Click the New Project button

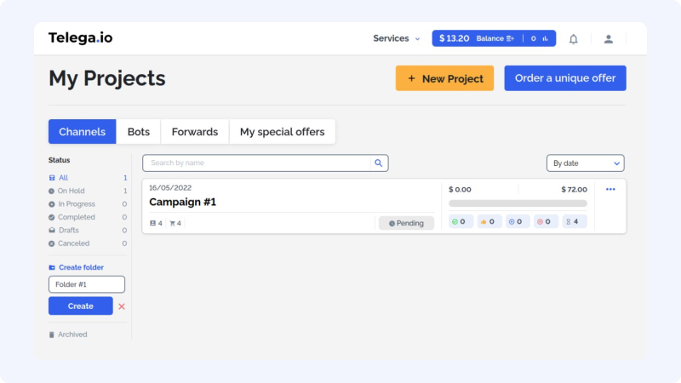pos(444,78)
